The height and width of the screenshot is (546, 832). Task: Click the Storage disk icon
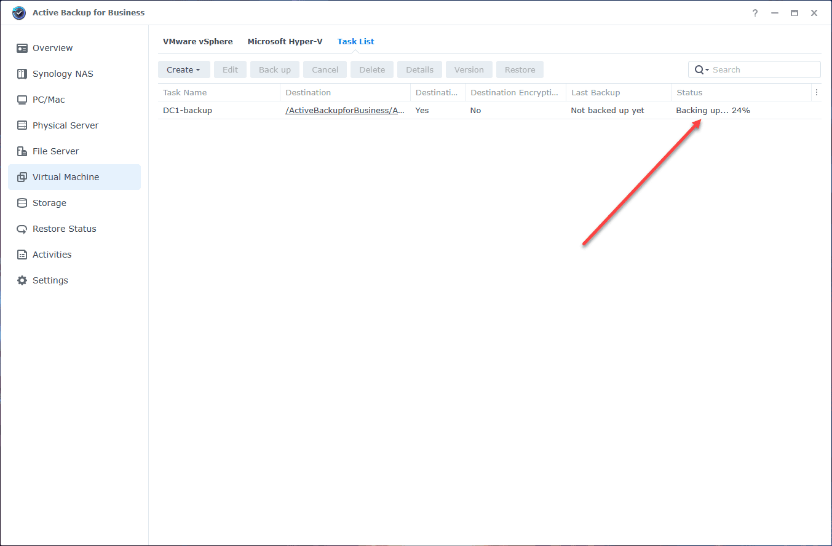tap(22, 203)
